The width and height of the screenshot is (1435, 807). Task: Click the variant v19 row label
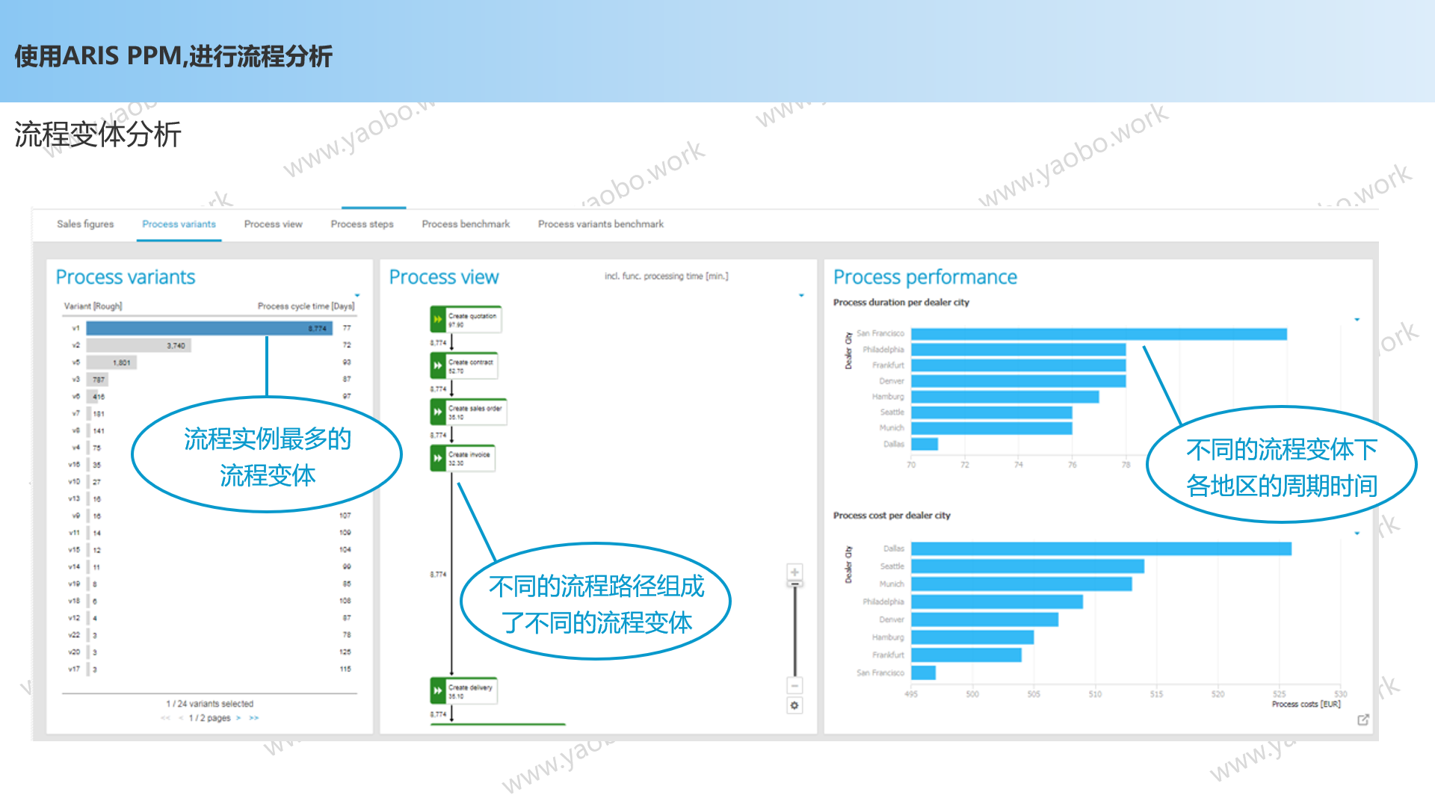(x=74, y=584)
